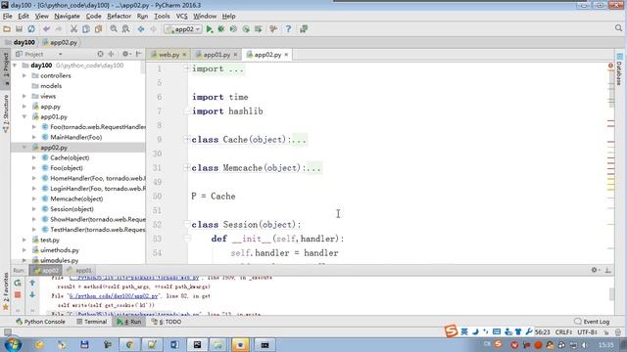Click the Find magnifier icon
Screen dimensions: 627x352
point(114,28)
